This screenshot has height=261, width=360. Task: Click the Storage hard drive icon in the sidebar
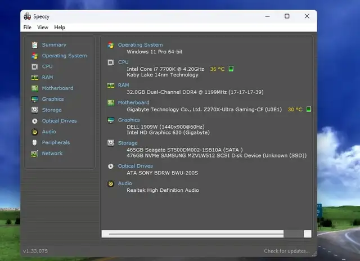pos(35,110)
